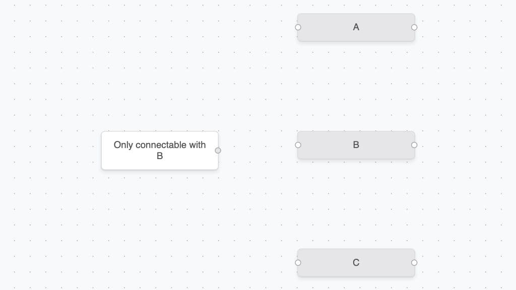Click the empty canvas between nodes A and B
Screen dimensions: 516x290
pyautogui.click(x=356, y=86)
